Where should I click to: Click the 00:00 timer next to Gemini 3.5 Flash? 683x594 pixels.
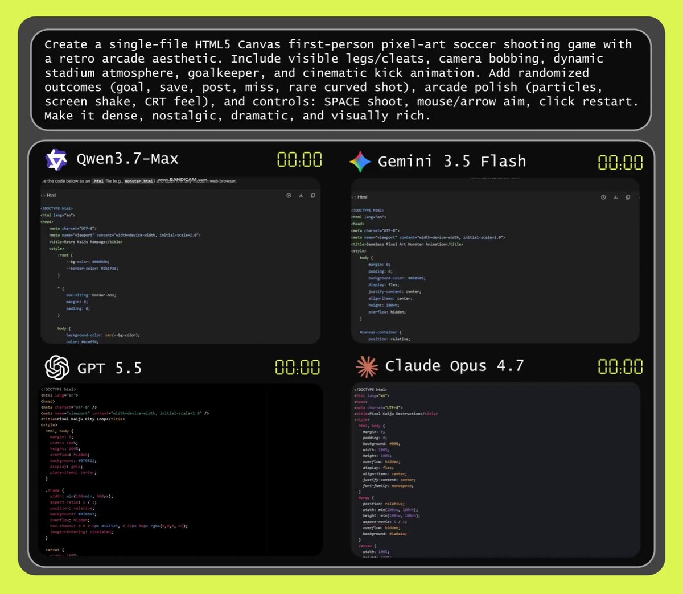[620, 163]
